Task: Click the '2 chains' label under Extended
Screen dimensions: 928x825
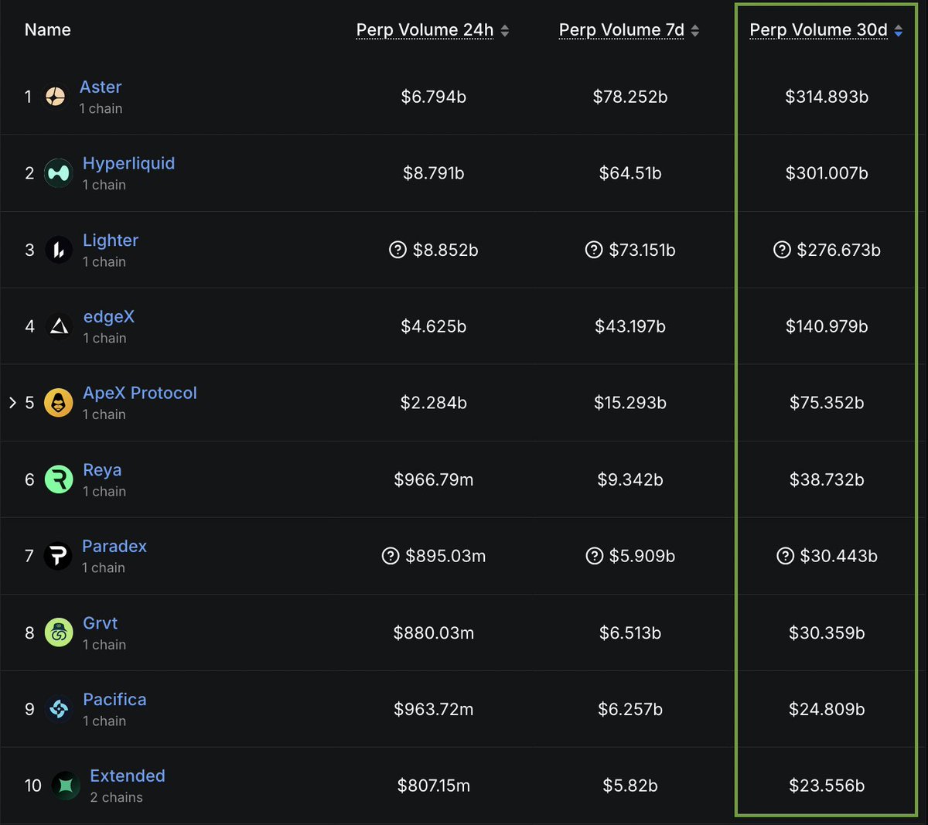Action: point(117,797)
